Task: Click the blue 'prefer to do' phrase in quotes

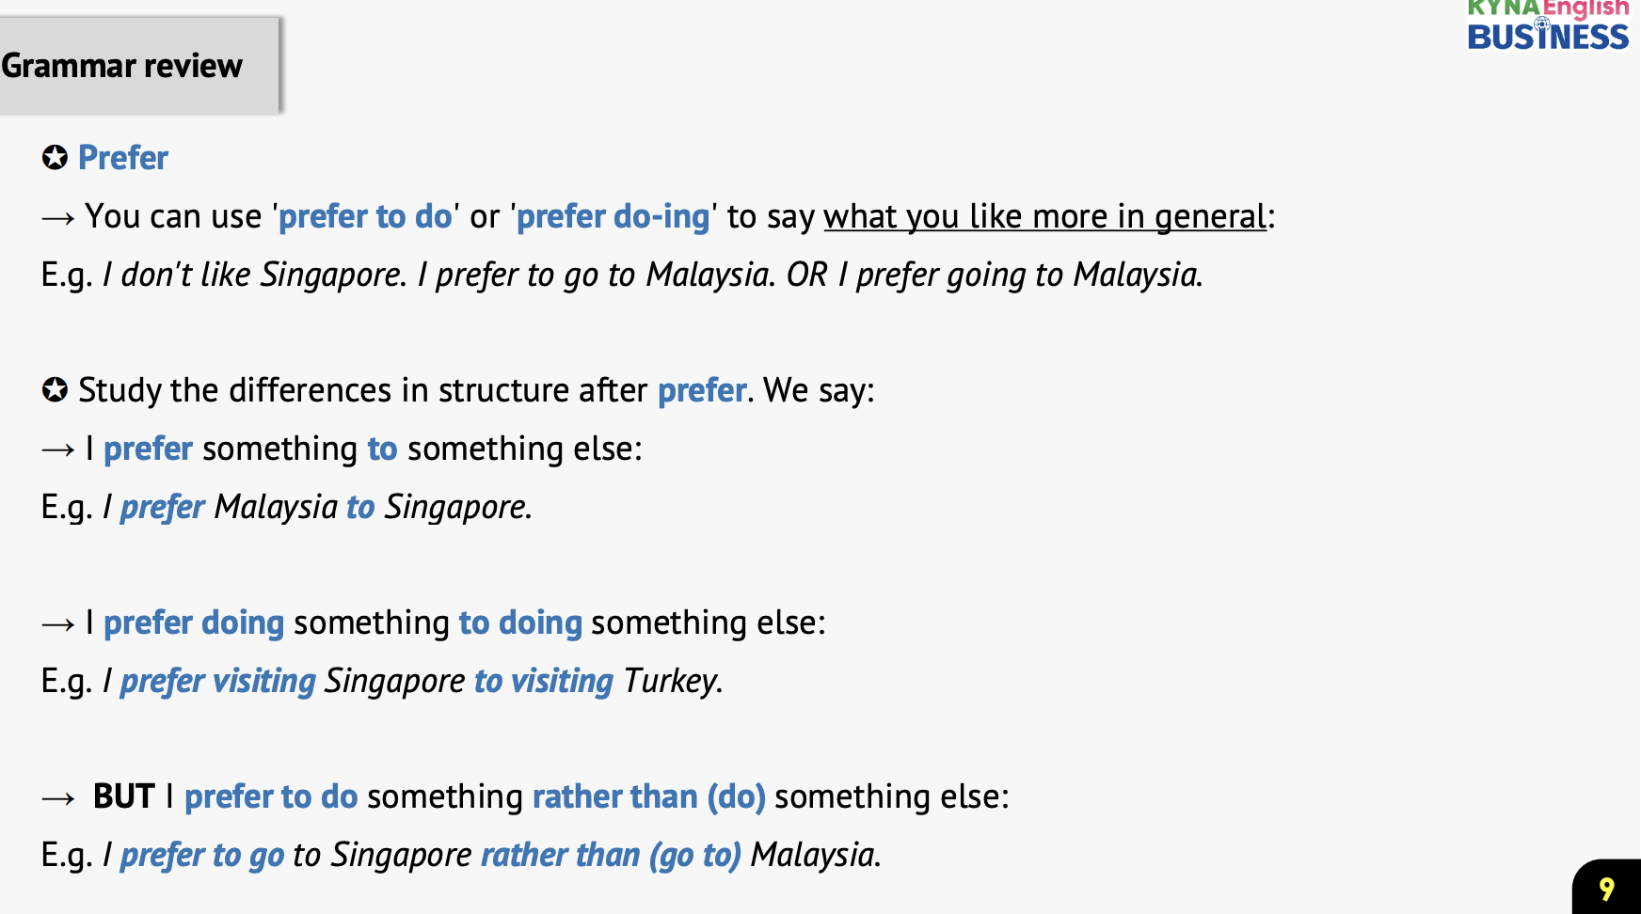Action: click(x=365, y=216)
